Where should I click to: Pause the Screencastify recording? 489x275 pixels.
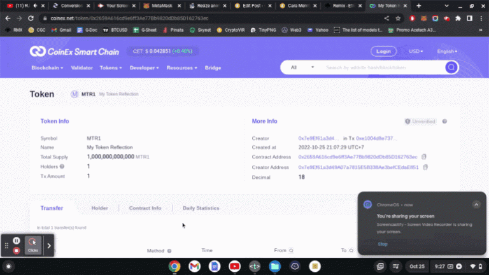[x=17, y=241]
